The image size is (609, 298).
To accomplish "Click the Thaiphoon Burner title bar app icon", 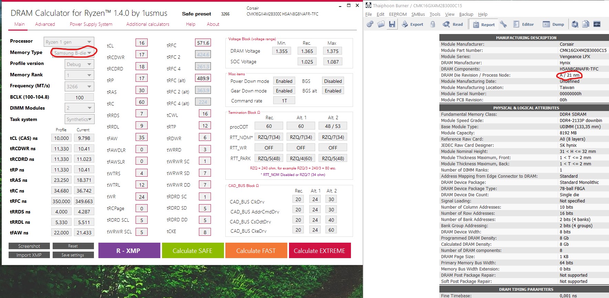I will click(x=368, y=5).
